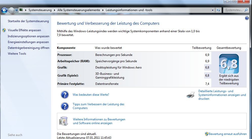
Task: Click the greyed forward navigation arrow
Action: coord(11,10)
